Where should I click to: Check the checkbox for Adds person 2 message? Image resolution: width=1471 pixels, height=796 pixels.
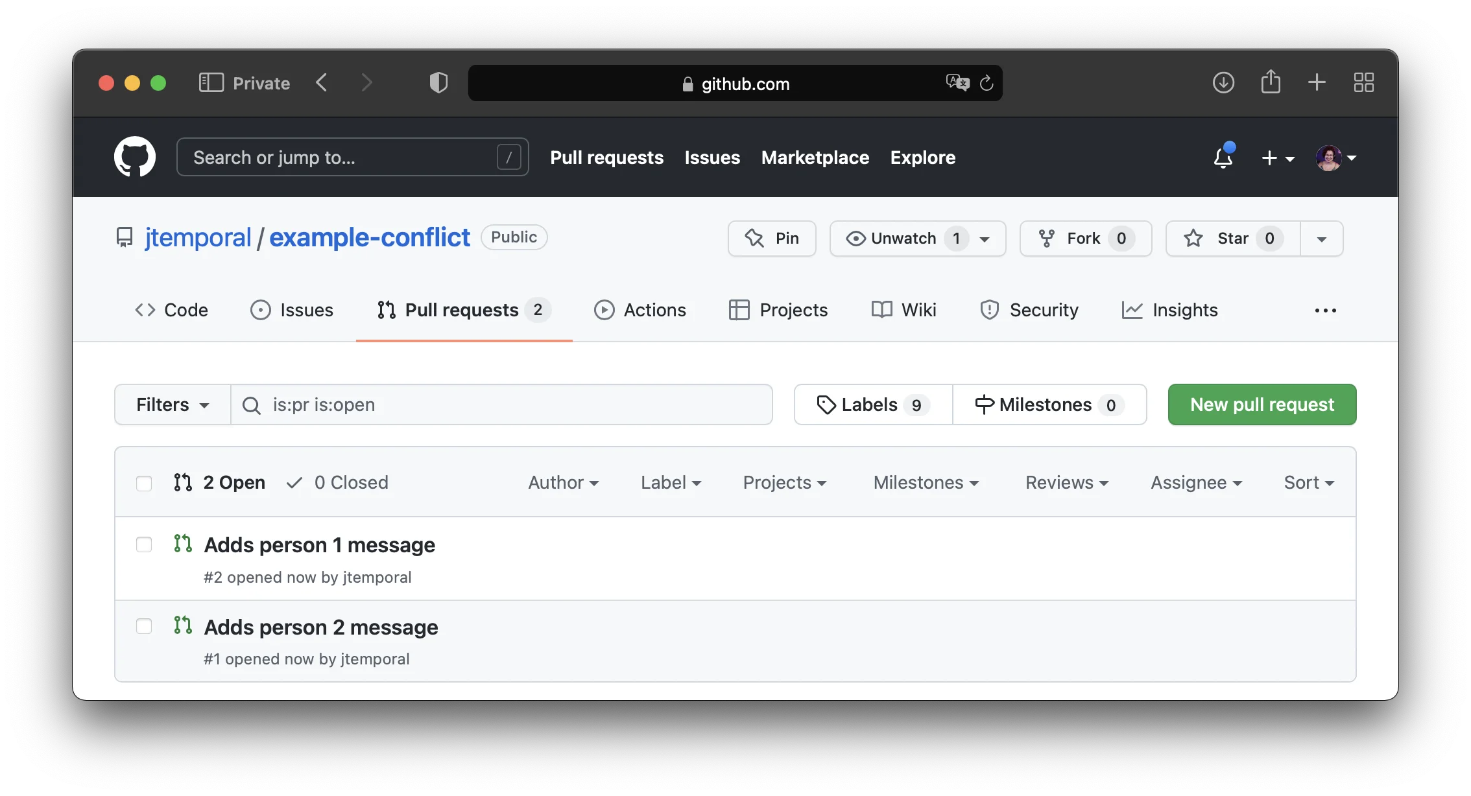tap(144, 626)
